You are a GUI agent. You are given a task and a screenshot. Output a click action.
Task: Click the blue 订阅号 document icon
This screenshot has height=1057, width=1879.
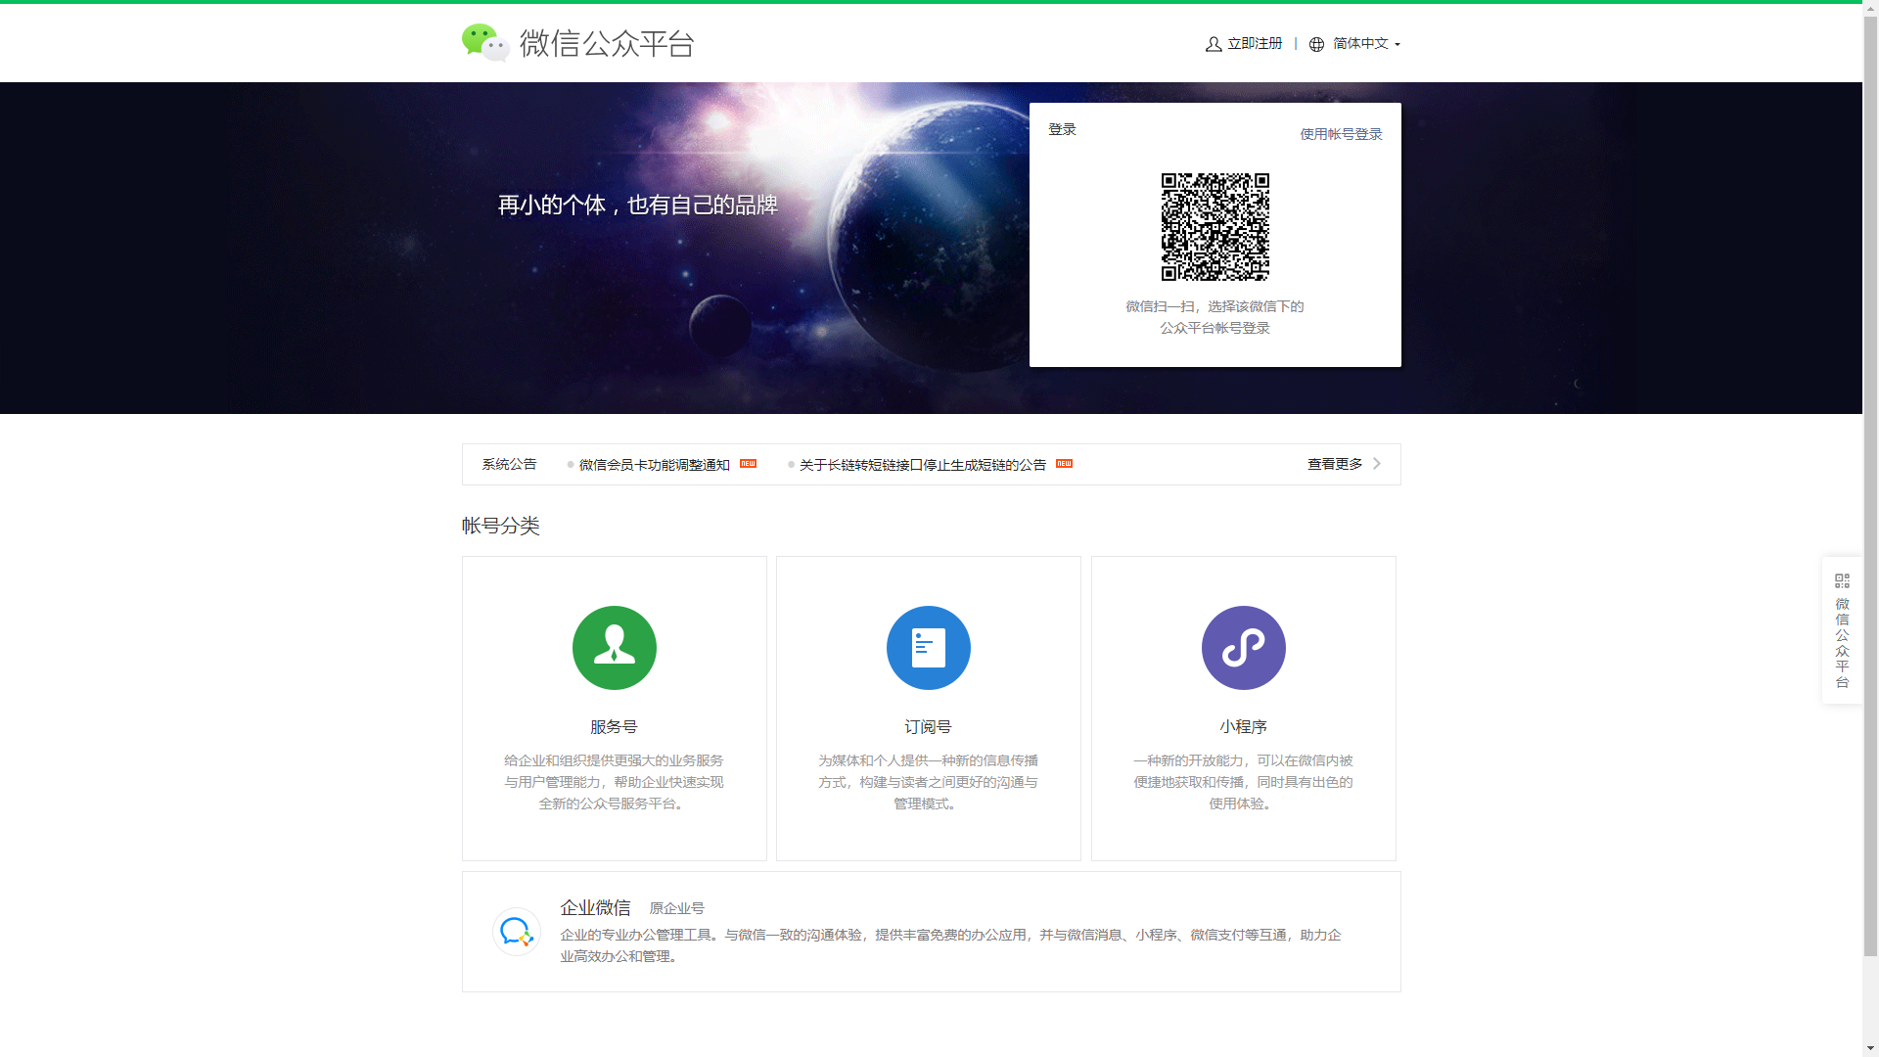pos(929,648)
